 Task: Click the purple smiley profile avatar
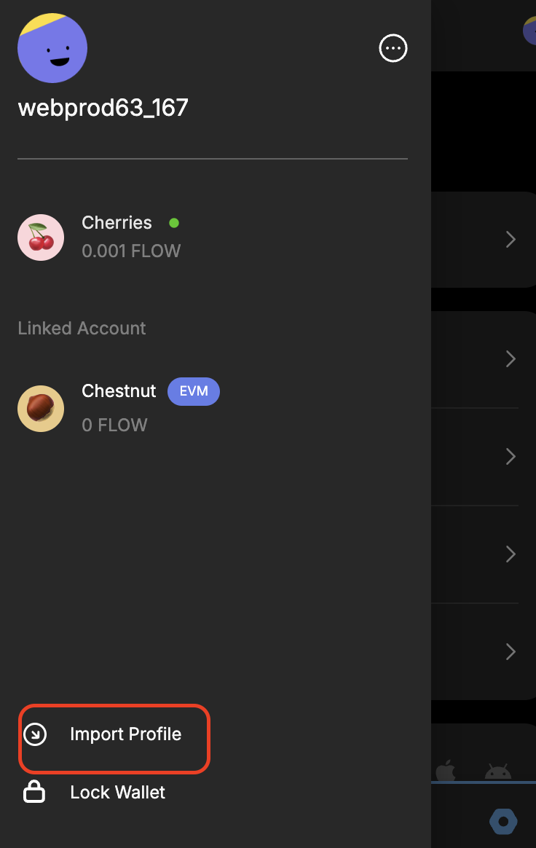[x=52, y=48]
